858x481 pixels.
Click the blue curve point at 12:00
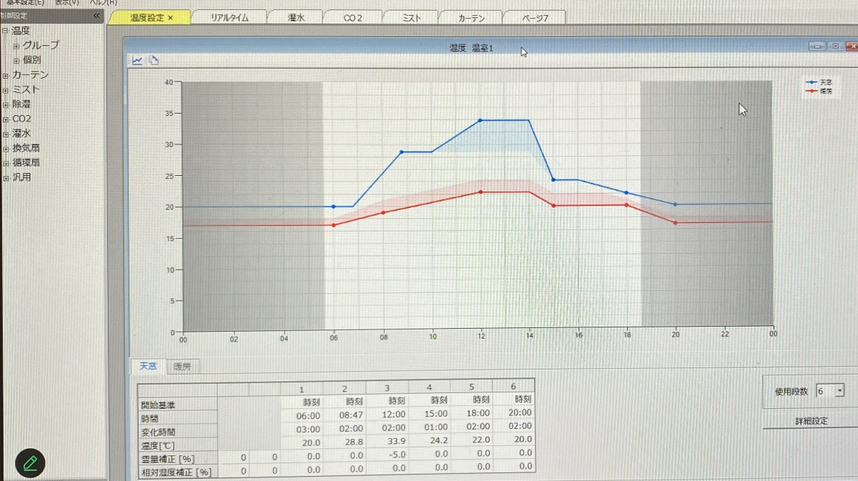pyautogui.click(x=480, y=120)
